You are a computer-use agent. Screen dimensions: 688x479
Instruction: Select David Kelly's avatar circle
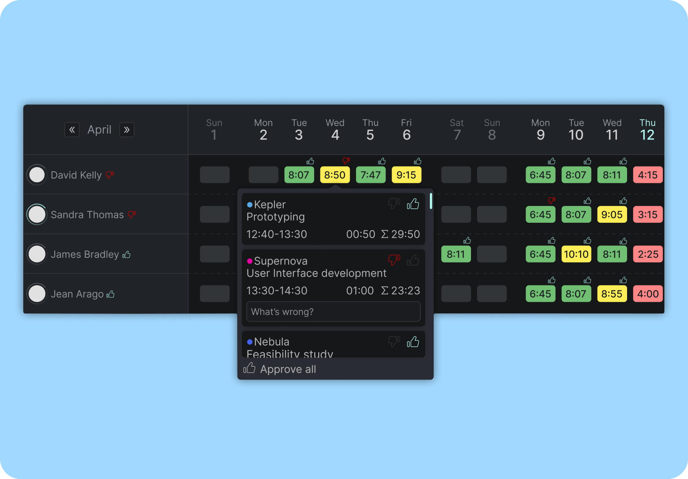(37, 174)
